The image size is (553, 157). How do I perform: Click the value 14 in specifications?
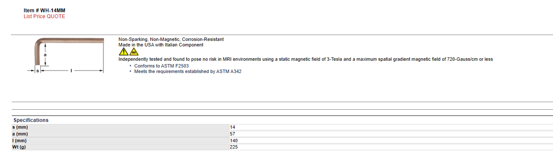(232, 127)
